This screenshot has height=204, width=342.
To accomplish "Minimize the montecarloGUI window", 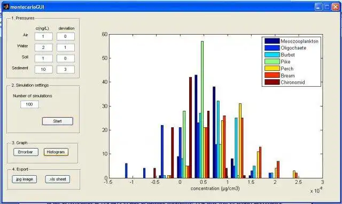I will tap(318, 7).
